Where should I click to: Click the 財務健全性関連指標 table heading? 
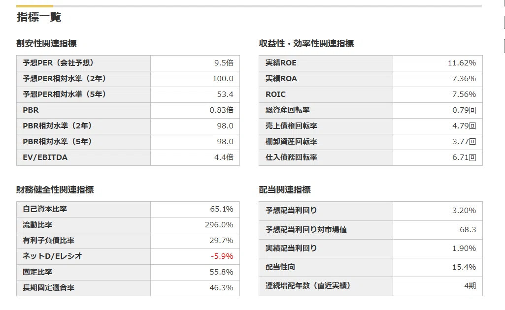(55, 190)
